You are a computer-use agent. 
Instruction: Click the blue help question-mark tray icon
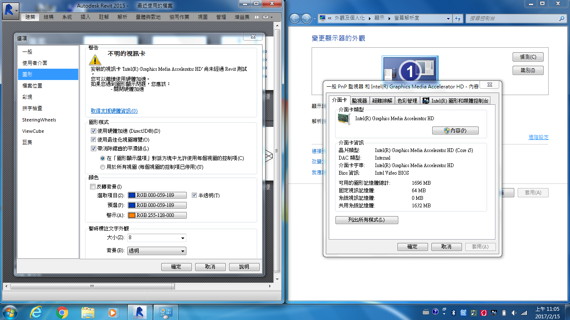tap(435, 312)
